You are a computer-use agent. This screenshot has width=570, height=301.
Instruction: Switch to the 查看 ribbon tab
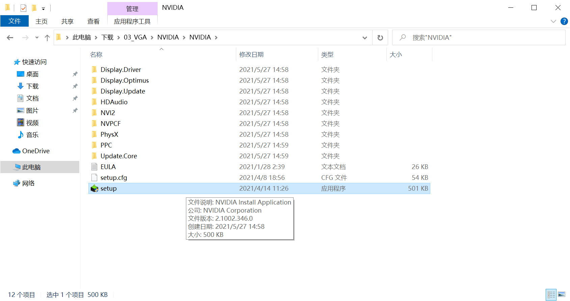coord(93,22)
